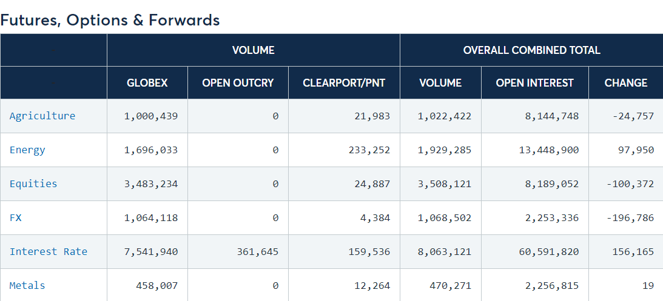This screenshot has width=663, height=301.
Task: Select Energy total volume 1,929,285
Action: [445, 150]
